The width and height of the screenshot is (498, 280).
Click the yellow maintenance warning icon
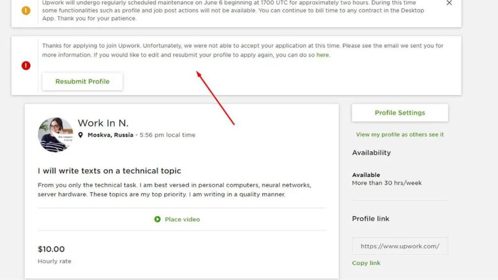click(x=26, y=10)
